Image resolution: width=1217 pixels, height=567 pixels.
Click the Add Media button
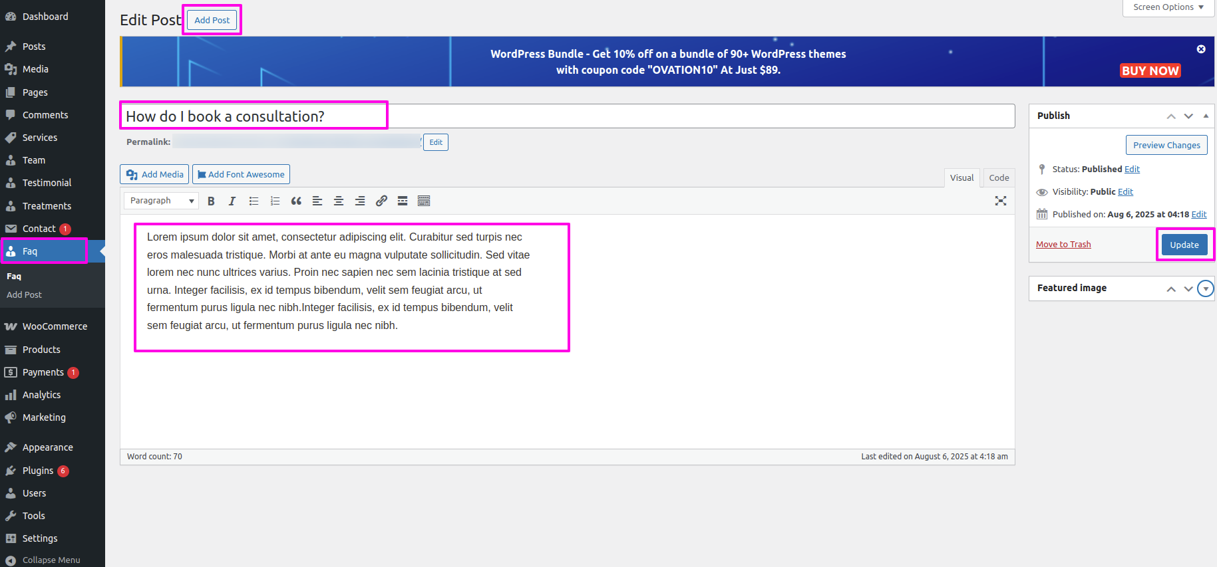pos(154,174)
